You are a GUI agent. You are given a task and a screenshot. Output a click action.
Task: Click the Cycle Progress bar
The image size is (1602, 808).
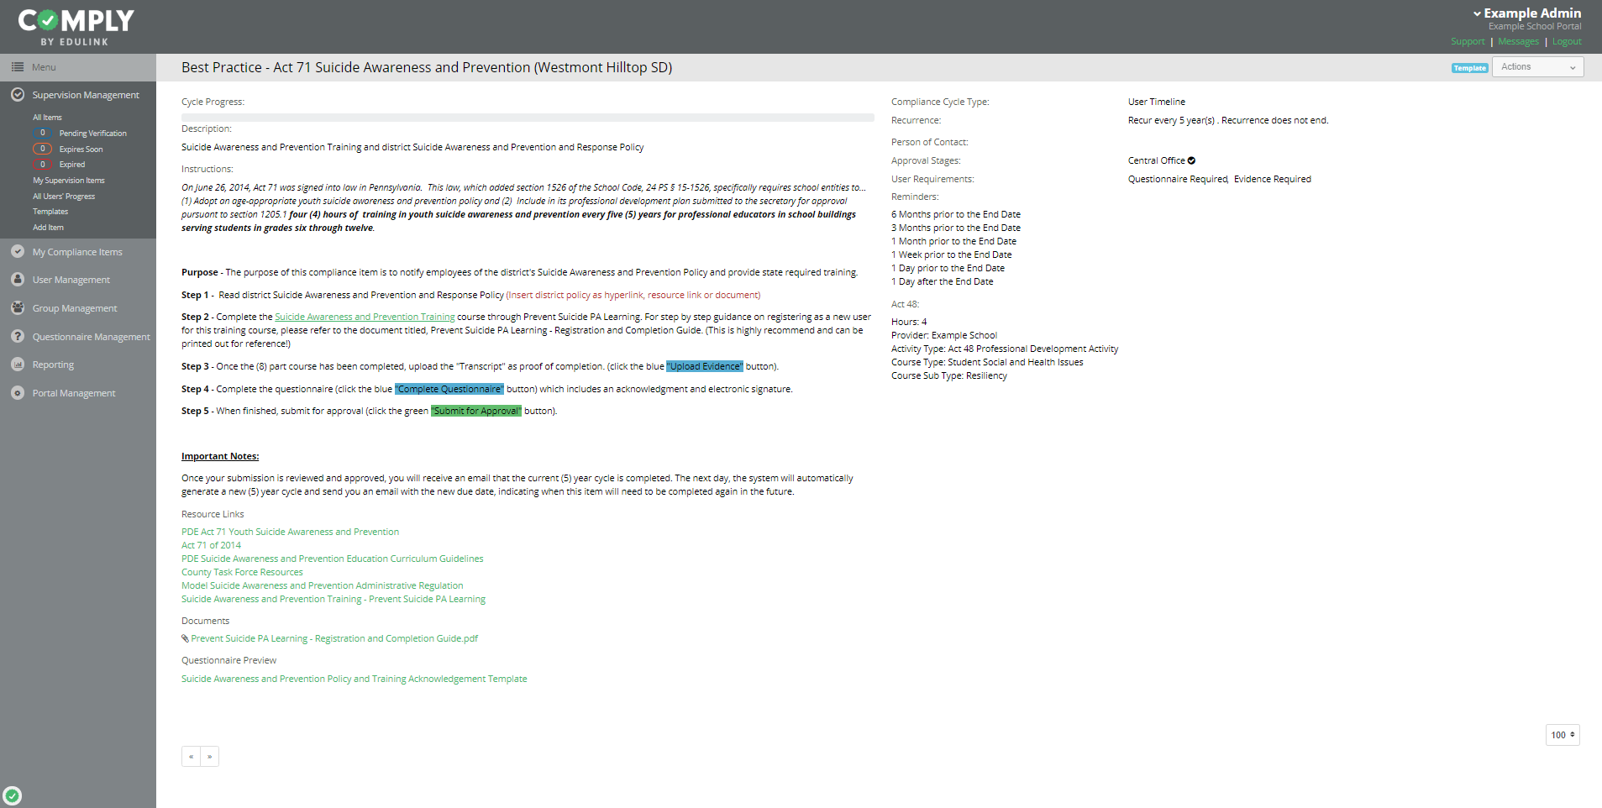pyautogui.click(x=528, y=118)
